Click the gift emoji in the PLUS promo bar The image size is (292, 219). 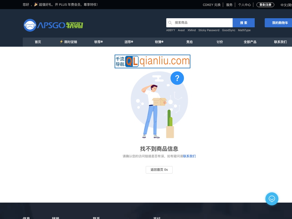click(35, 4)
